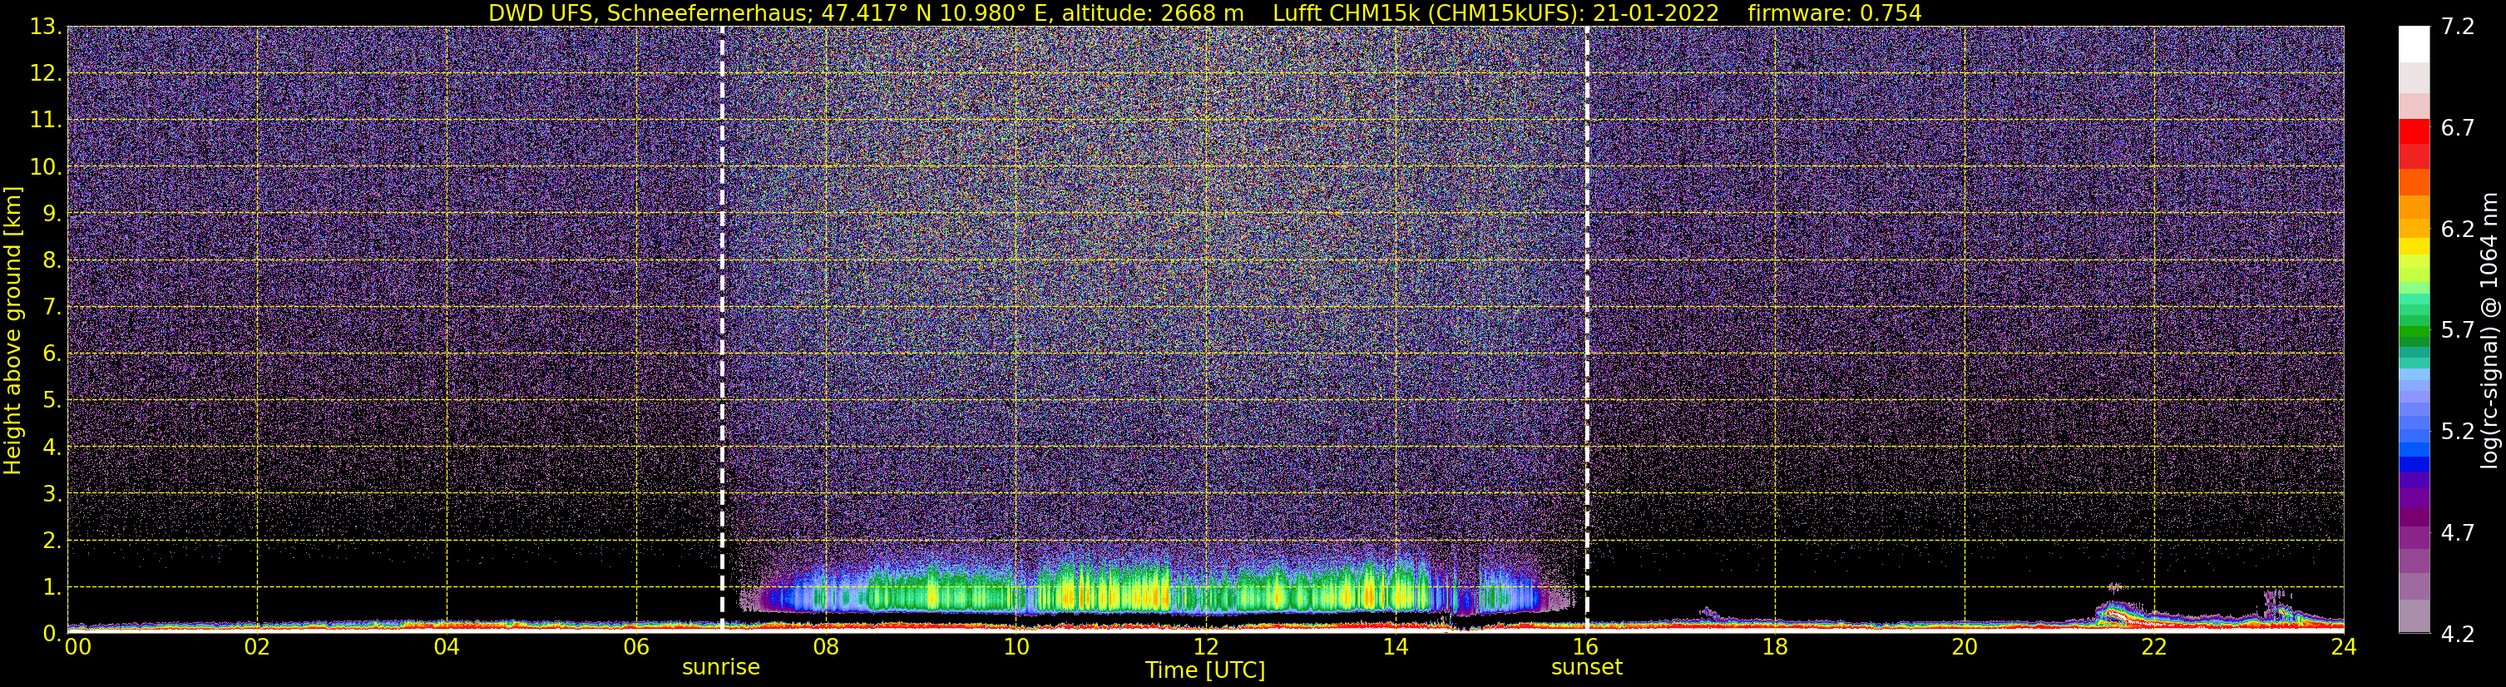Click the '14' time axis tick label

(x=1395, y=647)
